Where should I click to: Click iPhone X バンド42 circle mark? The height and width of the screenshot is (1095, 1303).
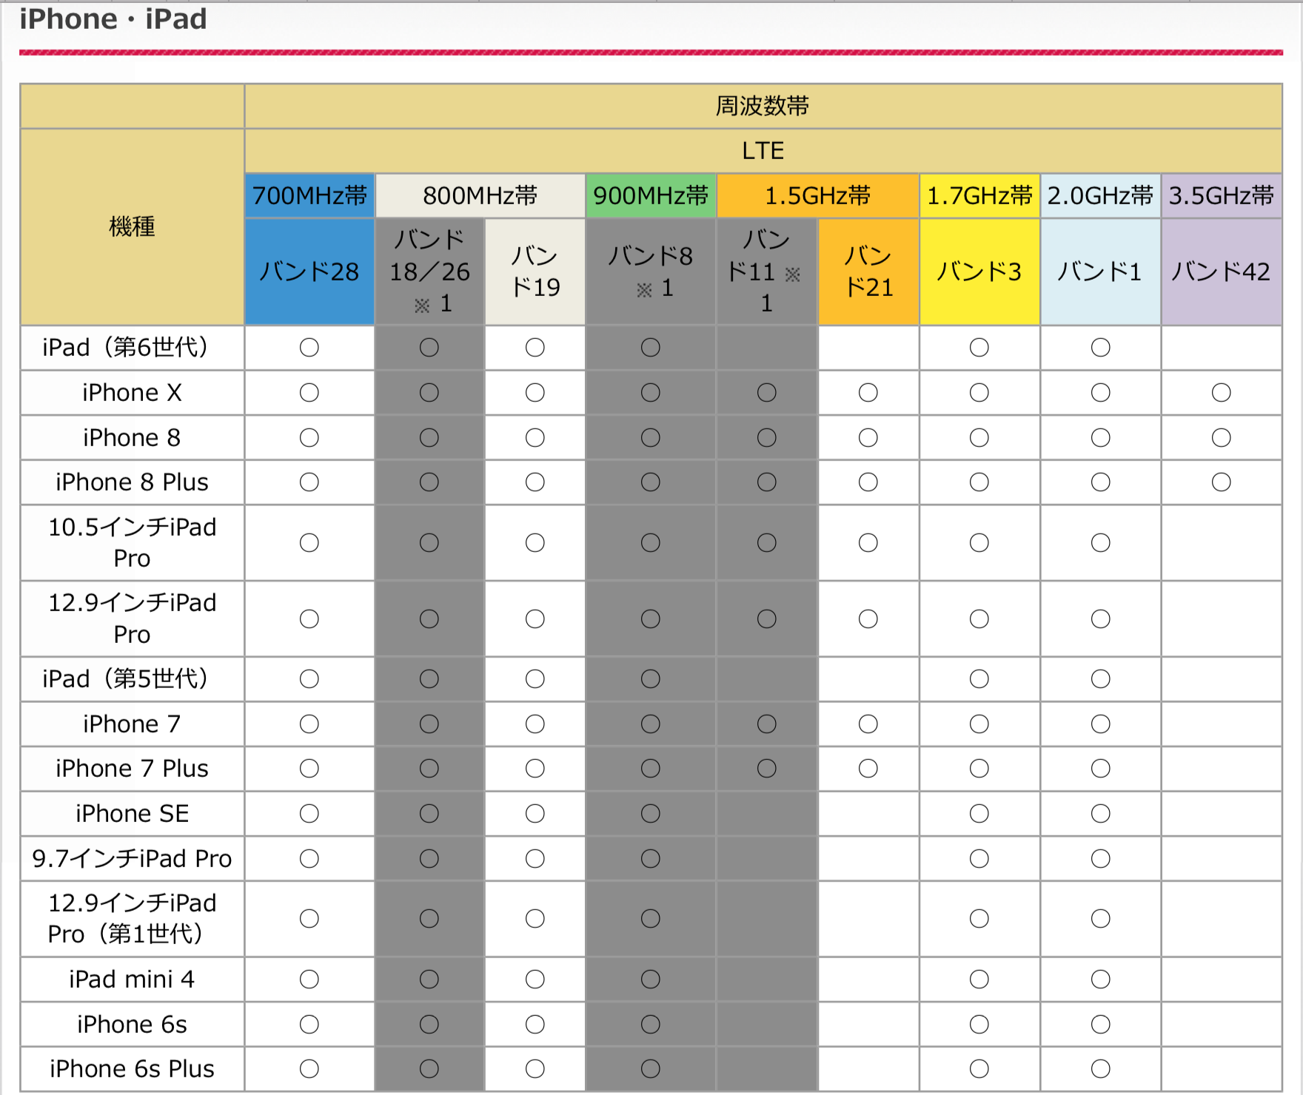click(x=1222, y=393)
